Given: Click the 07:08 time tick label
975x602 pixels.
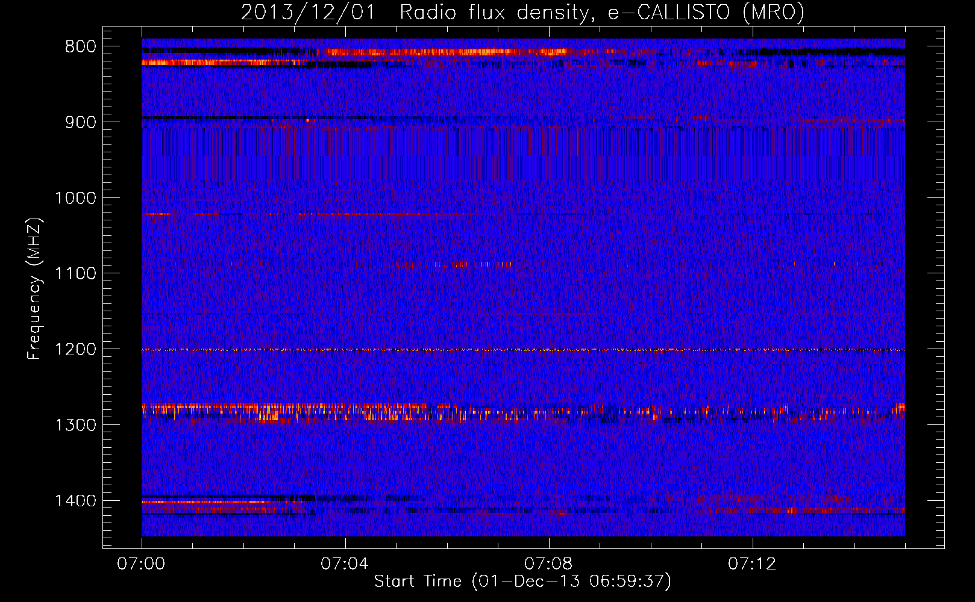Looking at the screenshot, I should [548, 564].
